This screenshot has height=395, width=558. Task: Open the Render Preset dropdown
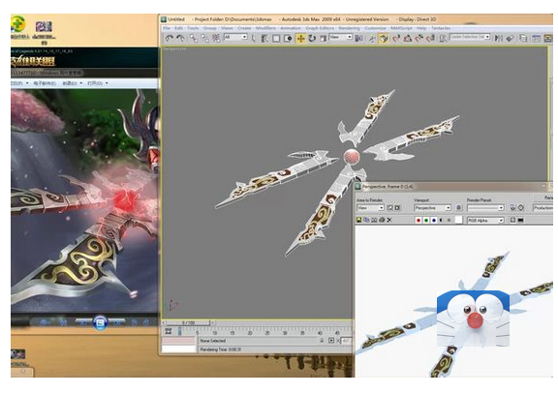tap(485, 208)
